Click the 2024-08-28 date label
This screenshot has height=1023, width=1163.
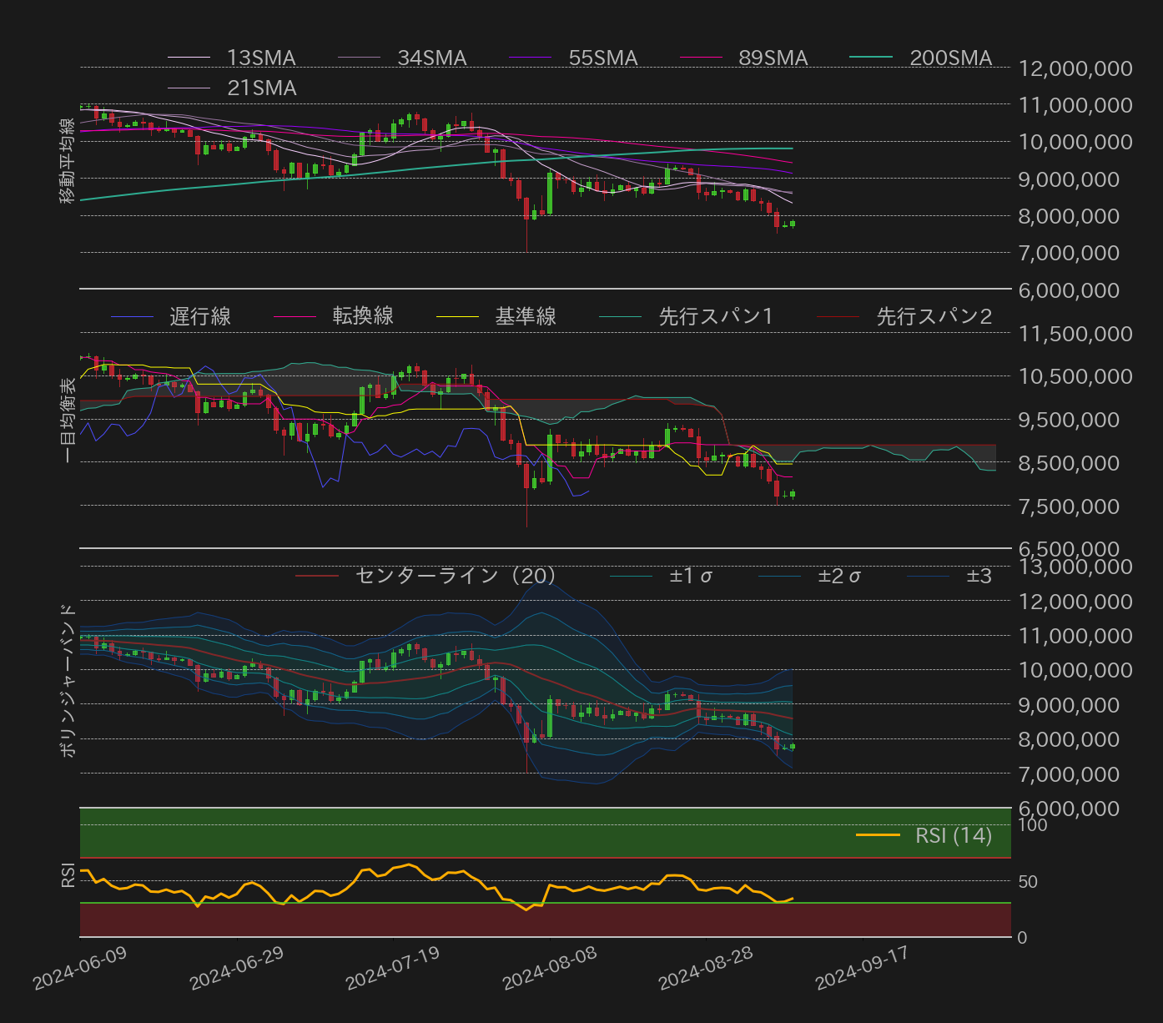click(706, 968)
